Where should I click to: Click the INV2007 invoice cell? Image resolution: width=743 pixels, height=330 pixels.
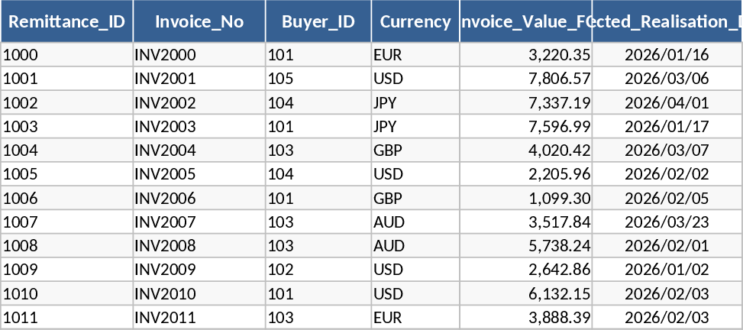[199, 222]
